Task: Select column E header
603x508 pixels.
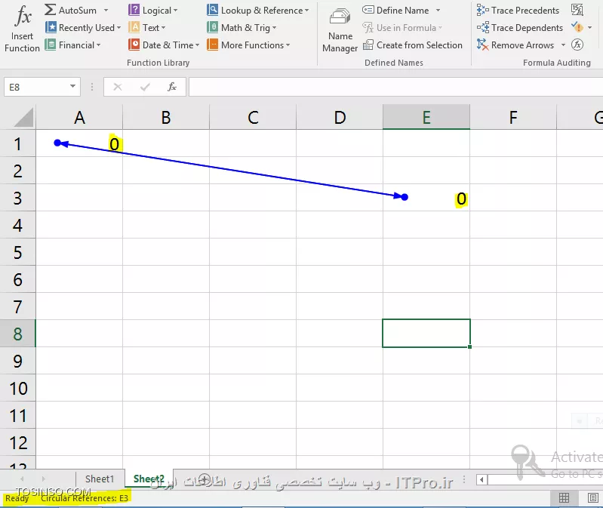Action: pos(426,117)
